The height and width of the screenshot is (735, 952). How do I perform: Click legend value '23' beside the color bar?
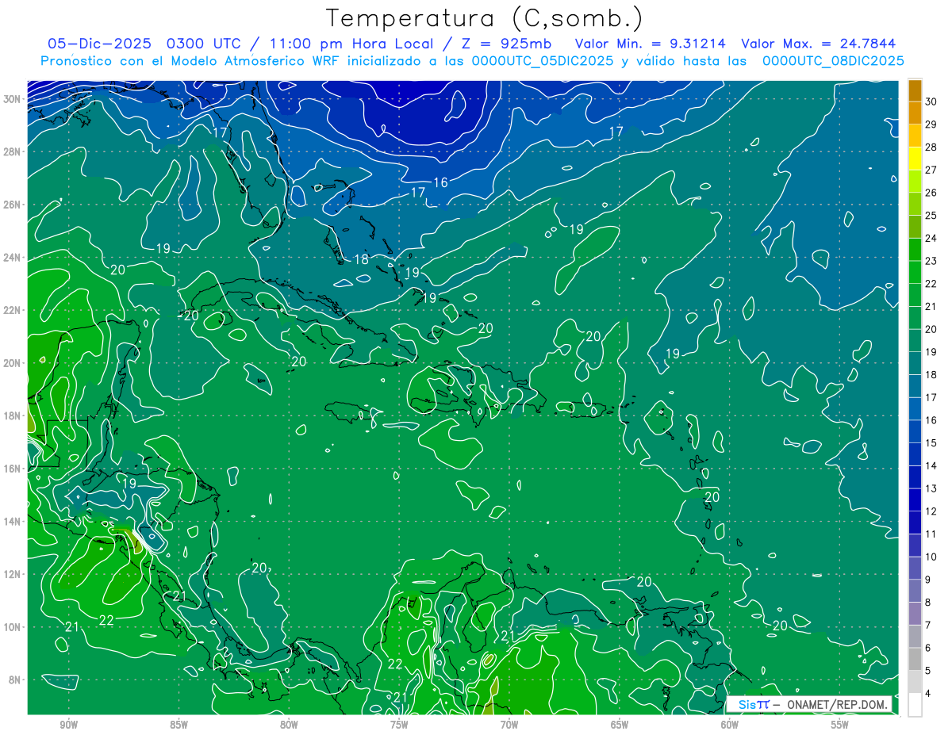coord(931,261)
